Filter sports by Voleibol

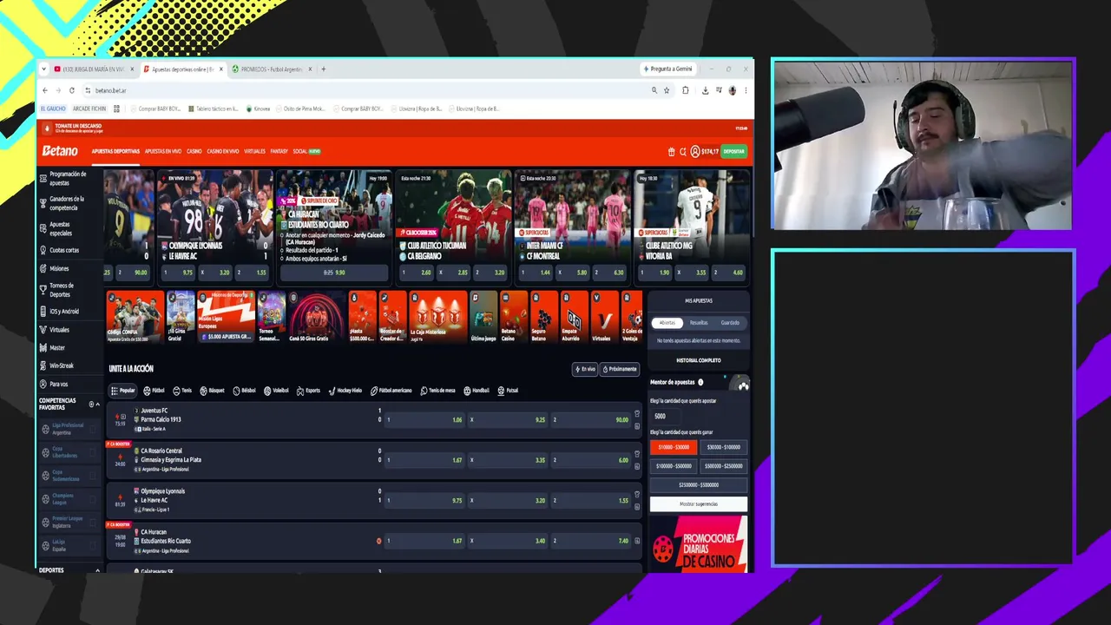276,391
